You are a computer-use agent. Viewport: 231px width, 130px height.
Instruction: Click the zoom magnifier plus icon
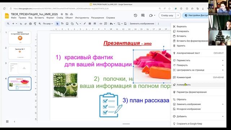(x=40, y=23)
